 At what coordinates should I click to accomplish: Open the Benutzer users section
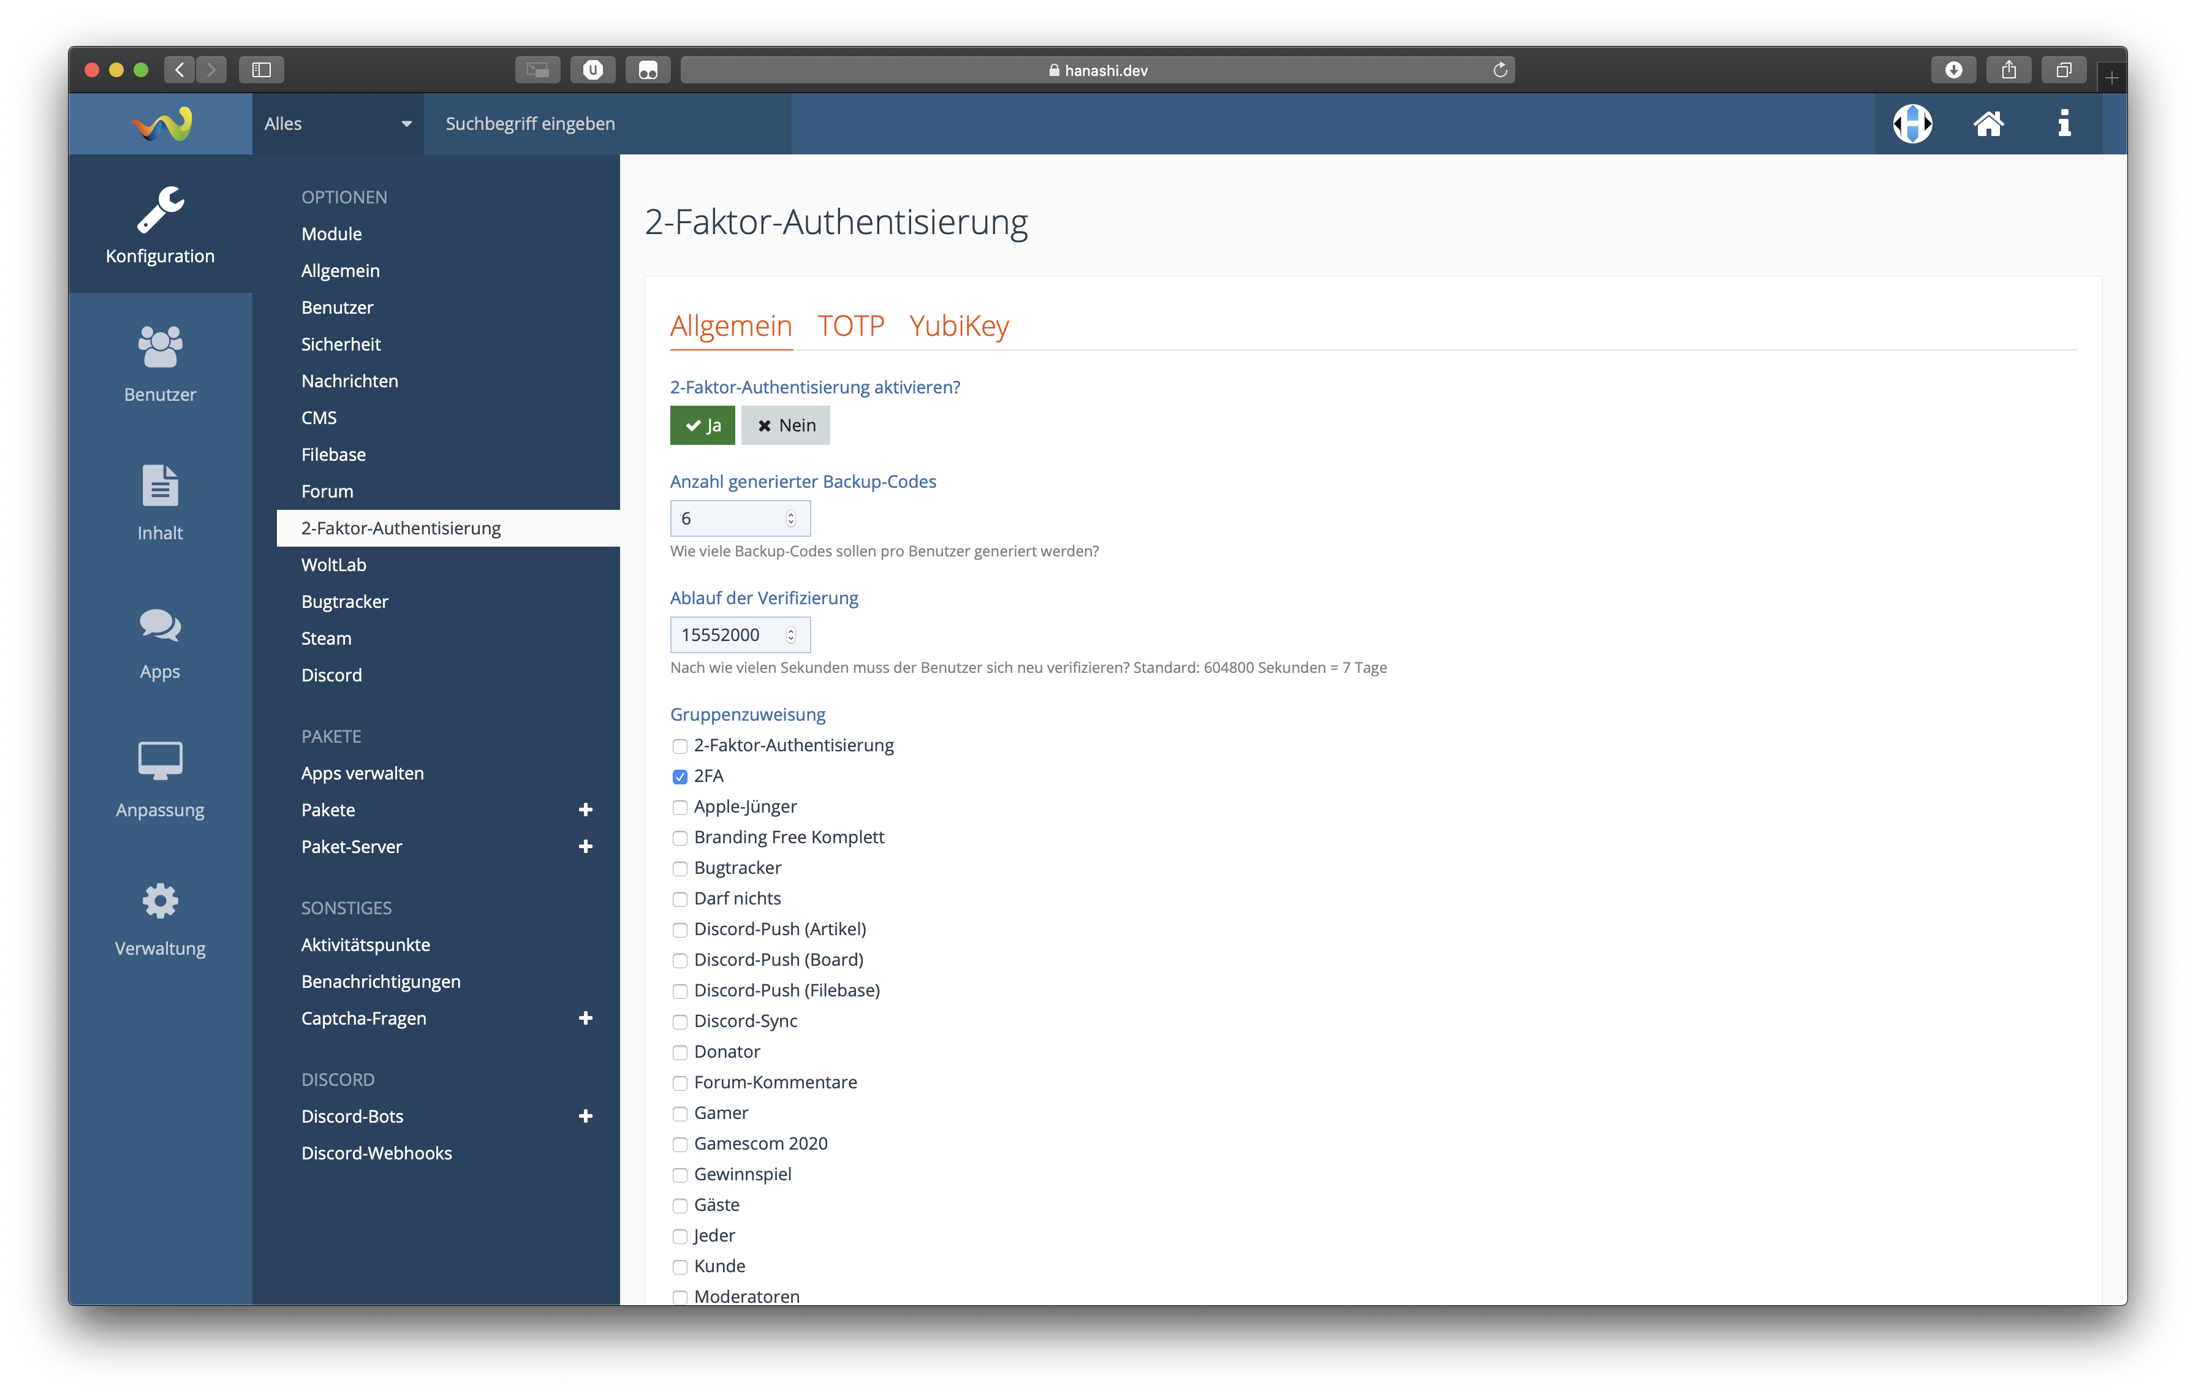(x=161, y=363)
